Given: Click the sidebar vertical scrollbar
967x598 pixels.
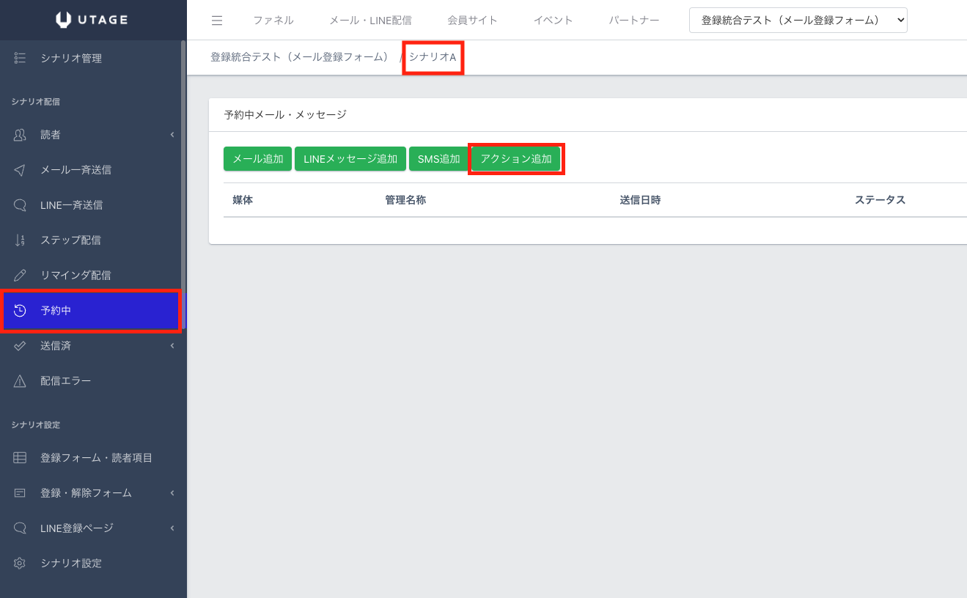Looking at the screenshot, I should [x=183, y=183].
